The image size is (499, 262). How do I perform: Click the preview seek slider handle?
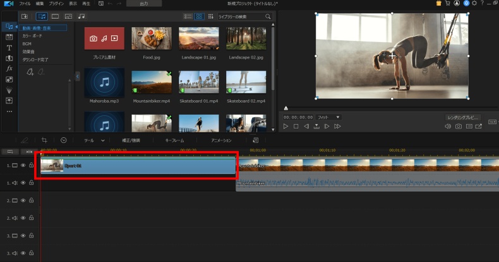286,109
